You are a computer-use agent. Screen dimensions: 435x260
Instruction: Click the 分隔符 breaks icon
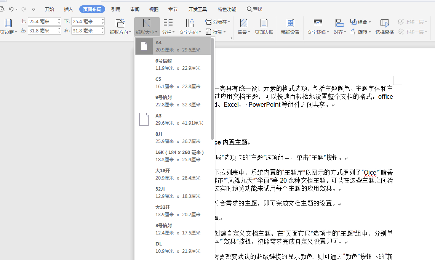pos(208,22)
